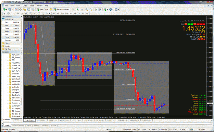This screenshot has width=214, height=132.
Task: Click the New Order button
Action: (x=42, y=10)
